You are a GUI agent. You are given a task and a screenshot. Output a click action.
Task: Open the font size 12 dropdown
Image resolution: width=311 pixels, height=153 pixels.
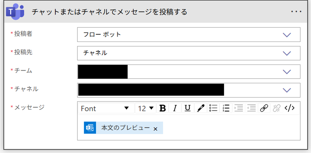[146, 108]
